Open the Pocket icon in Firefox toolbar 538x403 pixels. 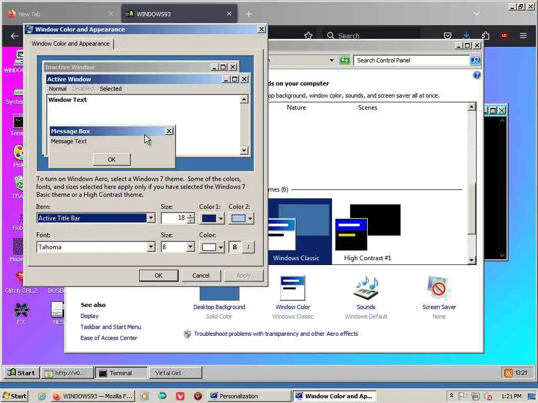coord(448,35)
